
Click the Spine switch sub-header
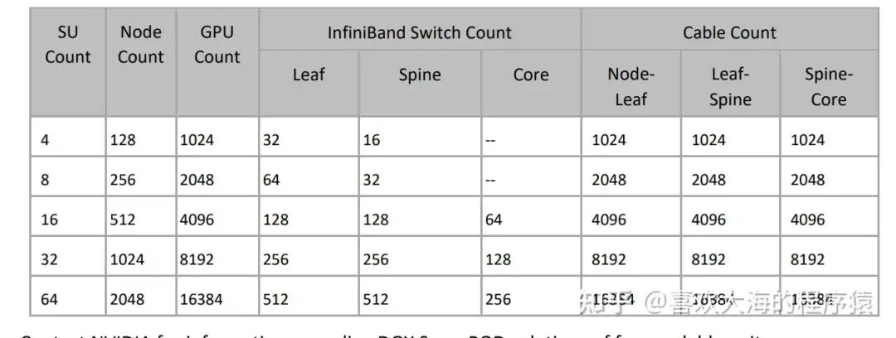(x=419, y=75)
